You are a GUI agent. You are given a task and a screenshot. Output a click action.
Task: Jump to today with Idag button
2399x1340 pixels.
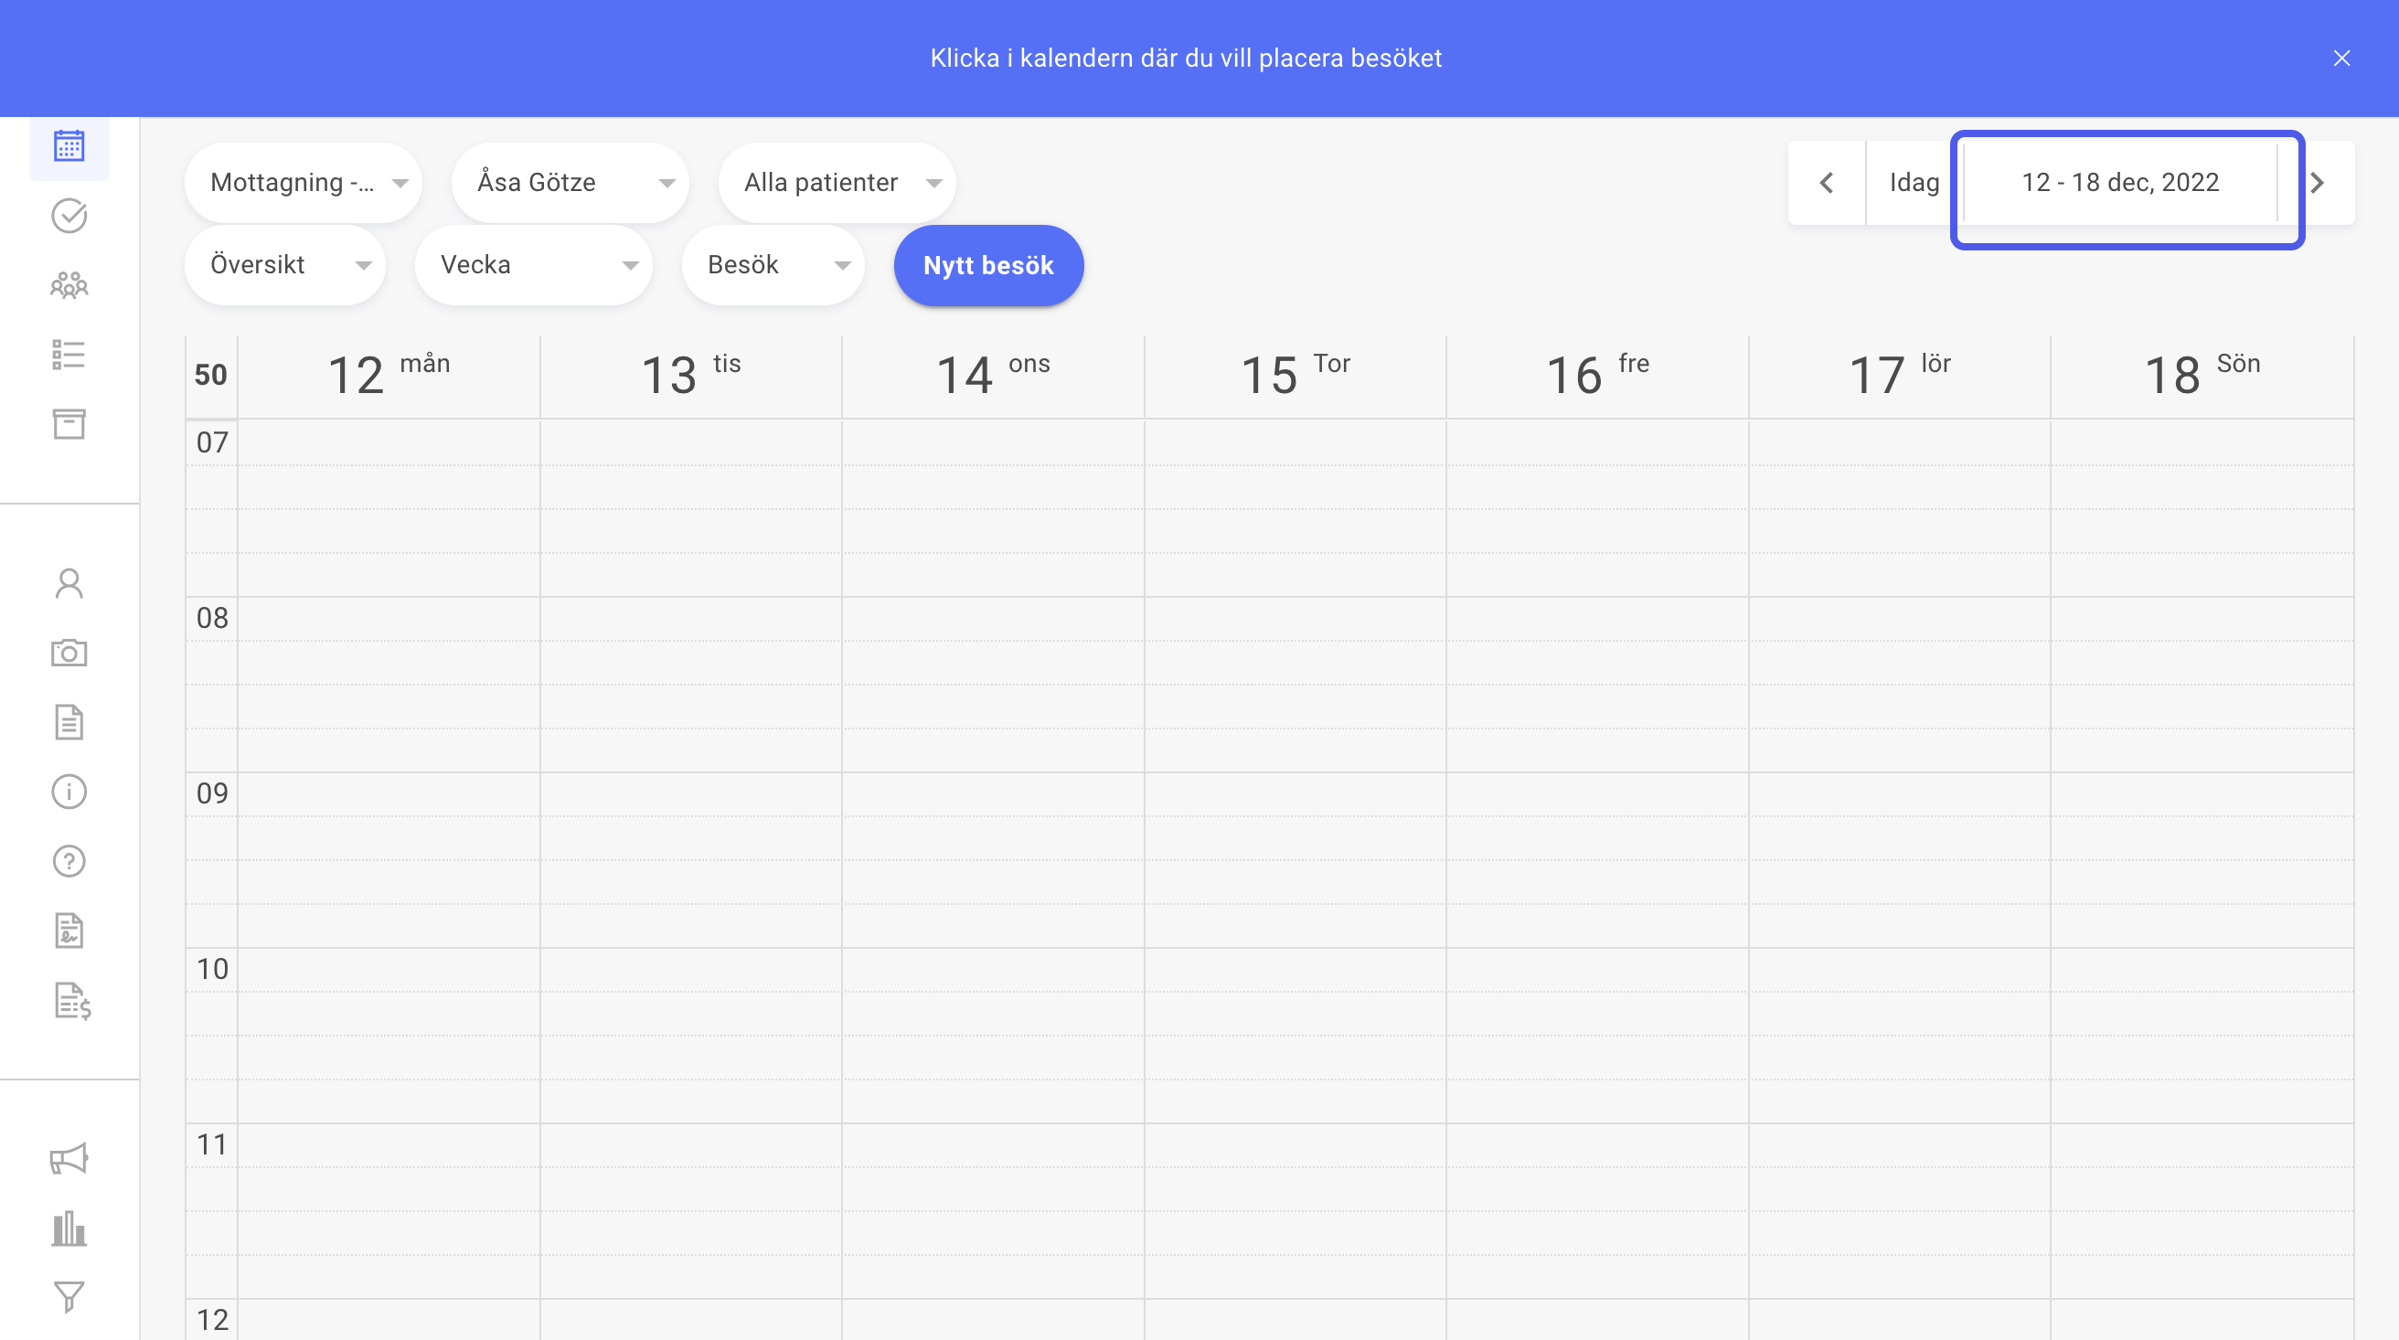click(1914, 183)
